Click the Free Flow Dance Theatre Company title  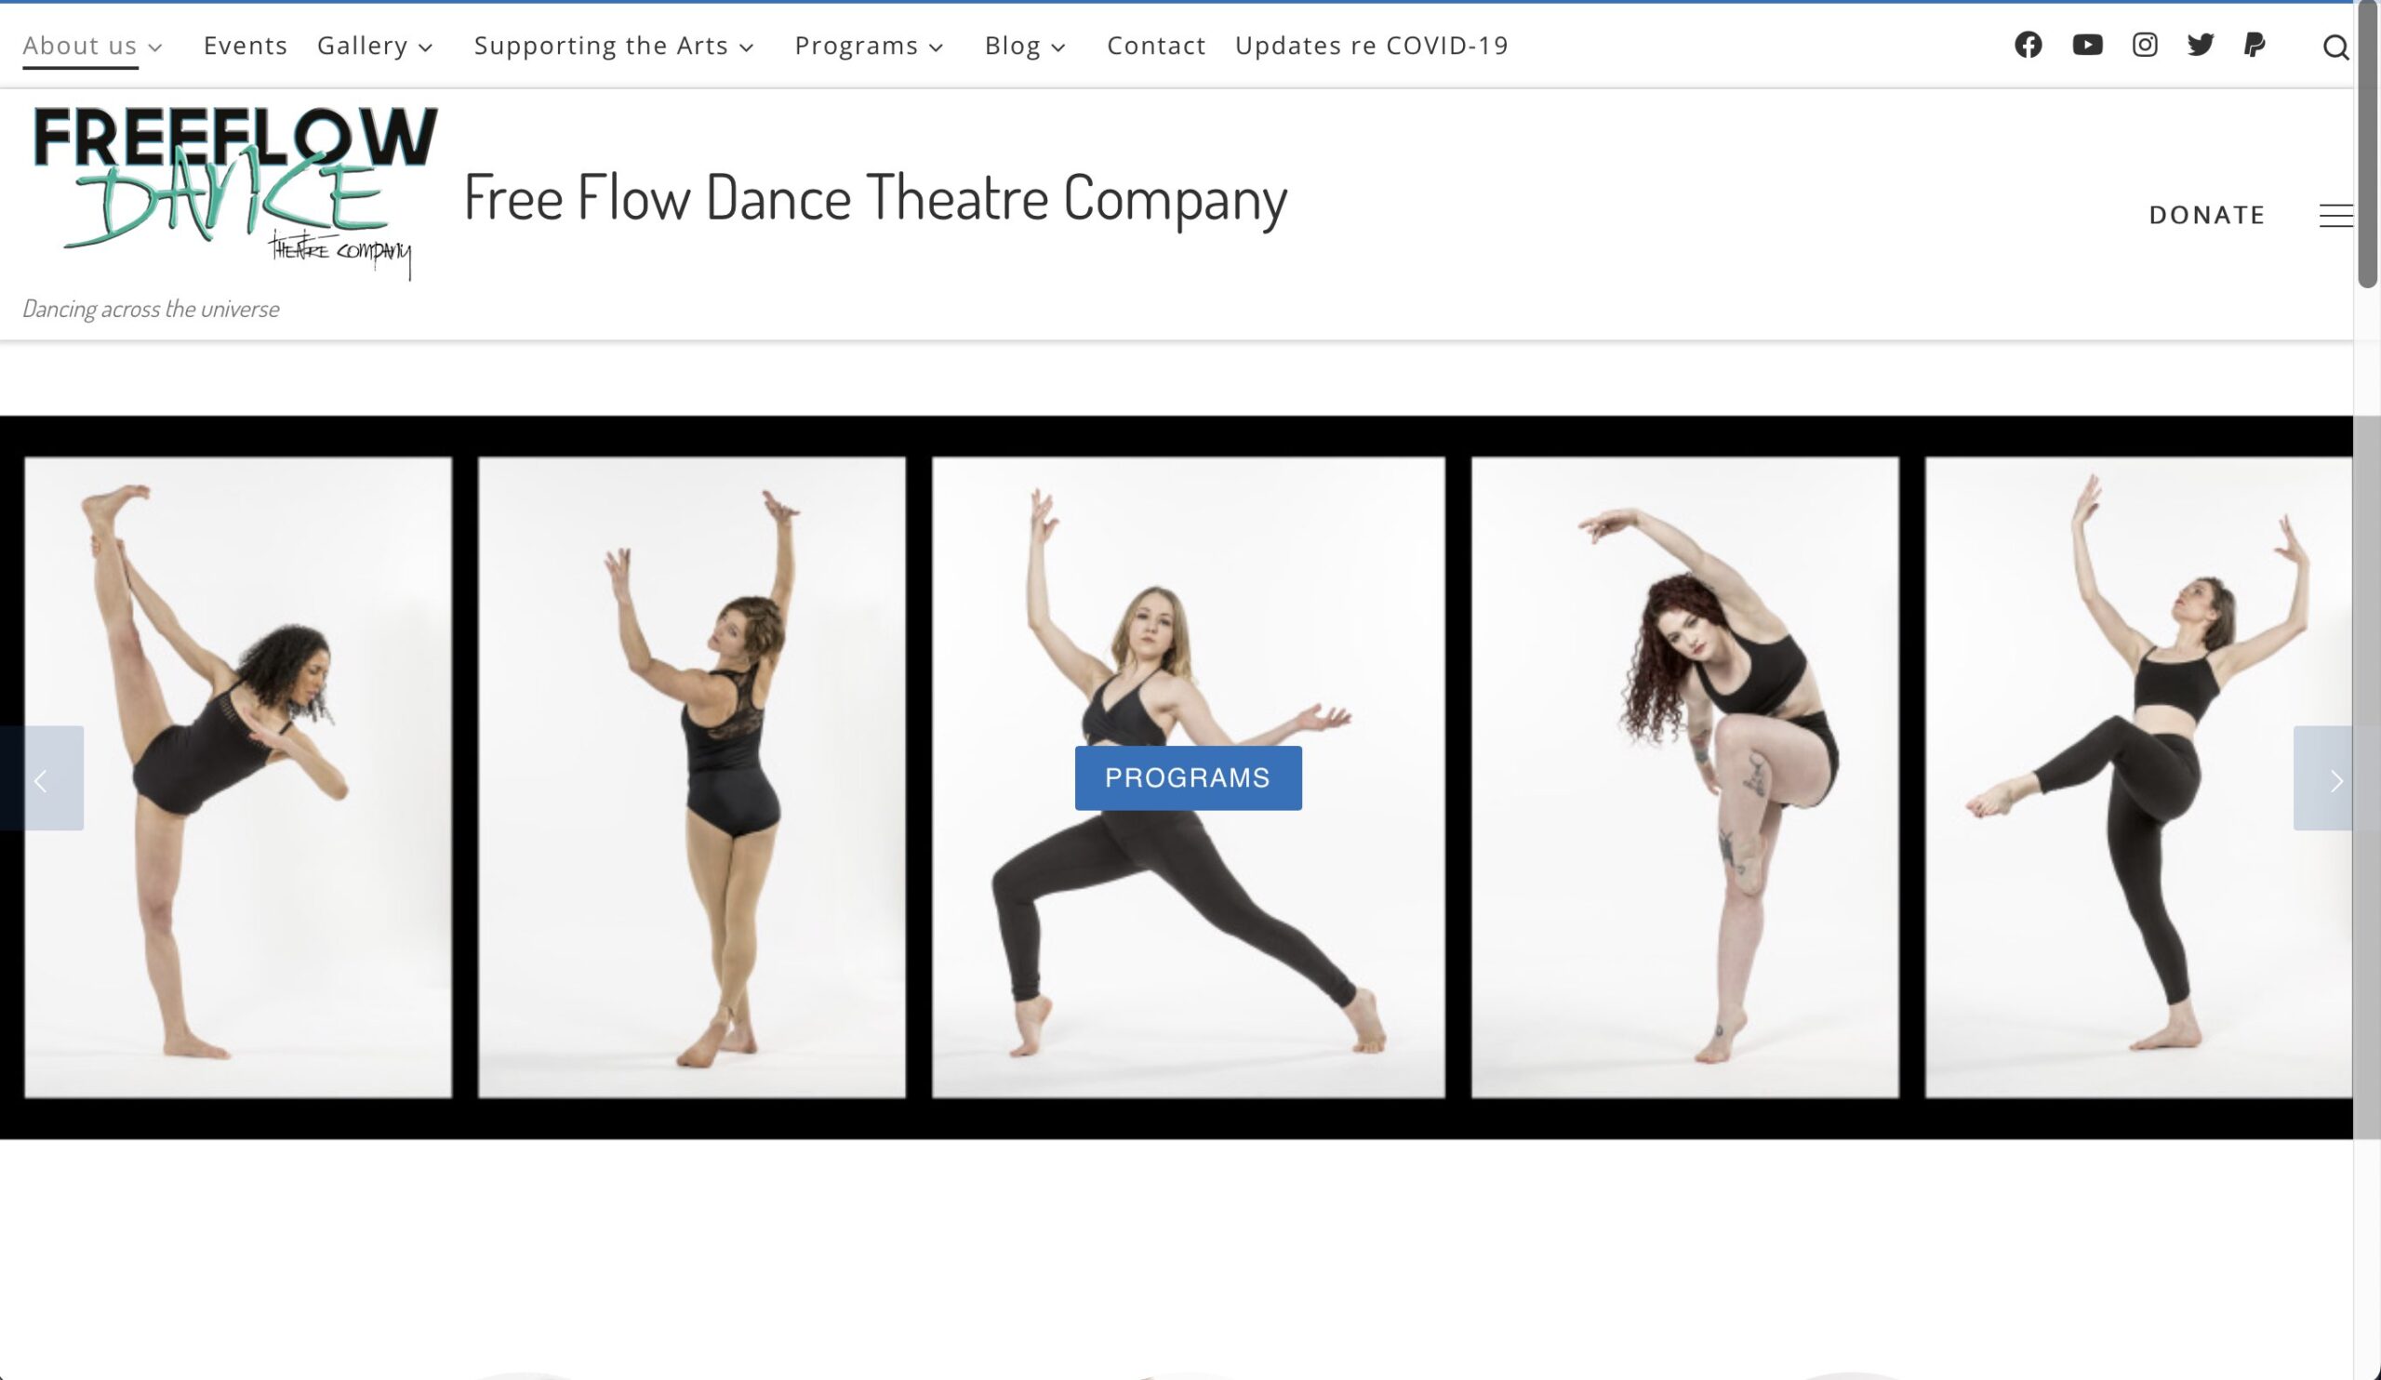coord(875,198)
